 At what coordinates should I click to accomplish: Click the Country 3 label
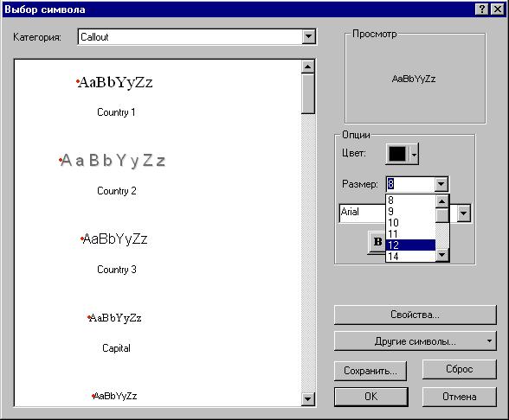pyautogui.click(x=117, y=270)
